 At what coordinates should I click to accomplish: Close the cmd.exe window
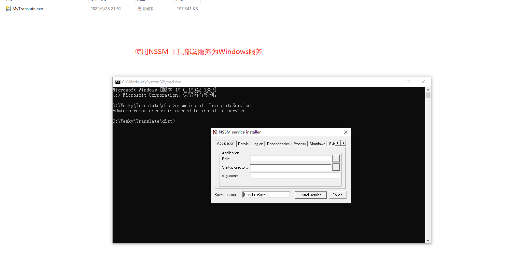(423, 82)
